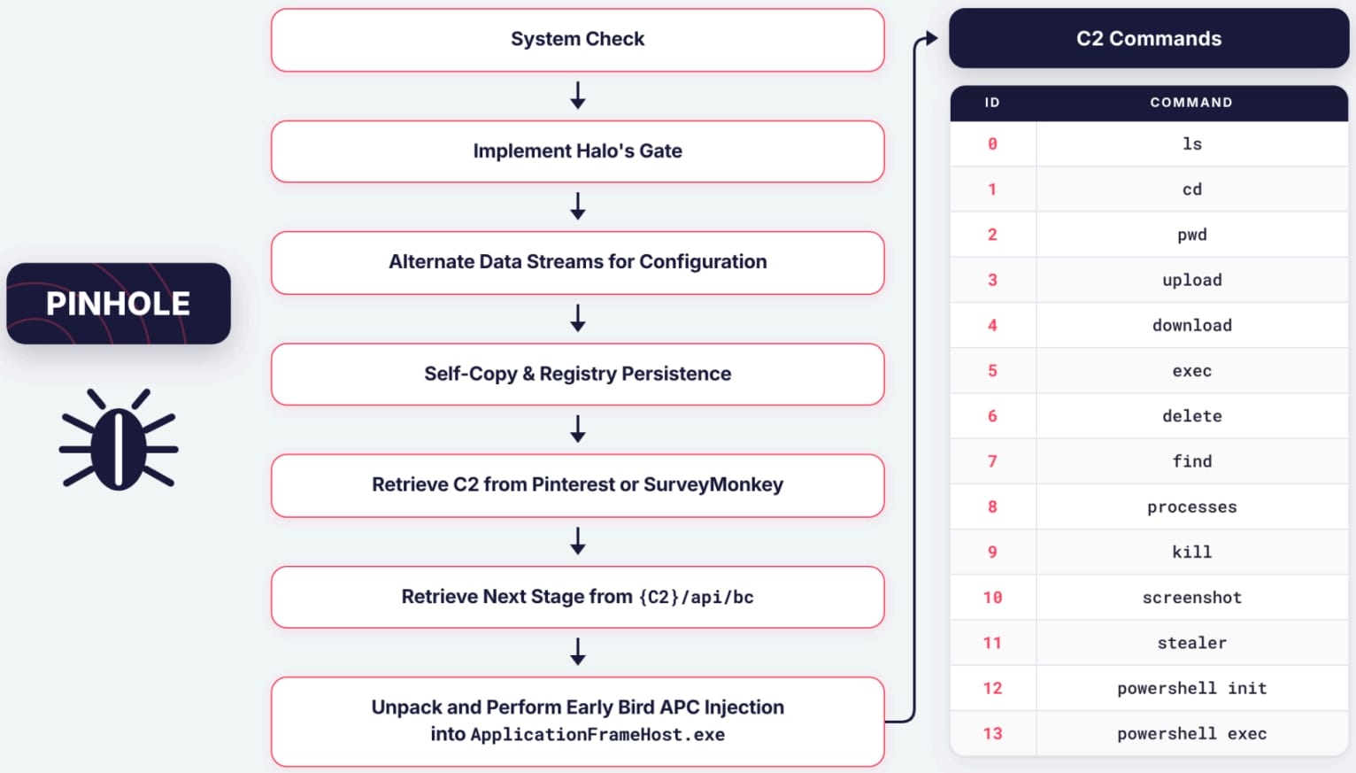Click Self-Copy & Registry Persistence step

[x=577, y=374]
